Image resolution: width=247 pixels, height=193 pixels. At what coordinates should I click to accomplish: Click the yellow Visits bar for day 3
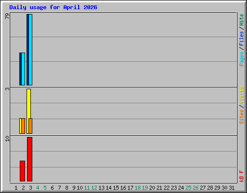28,104
